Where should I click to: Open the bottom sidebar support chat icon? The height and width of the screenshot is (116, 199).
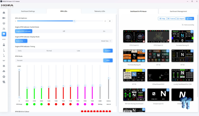[x=4, y=82]
